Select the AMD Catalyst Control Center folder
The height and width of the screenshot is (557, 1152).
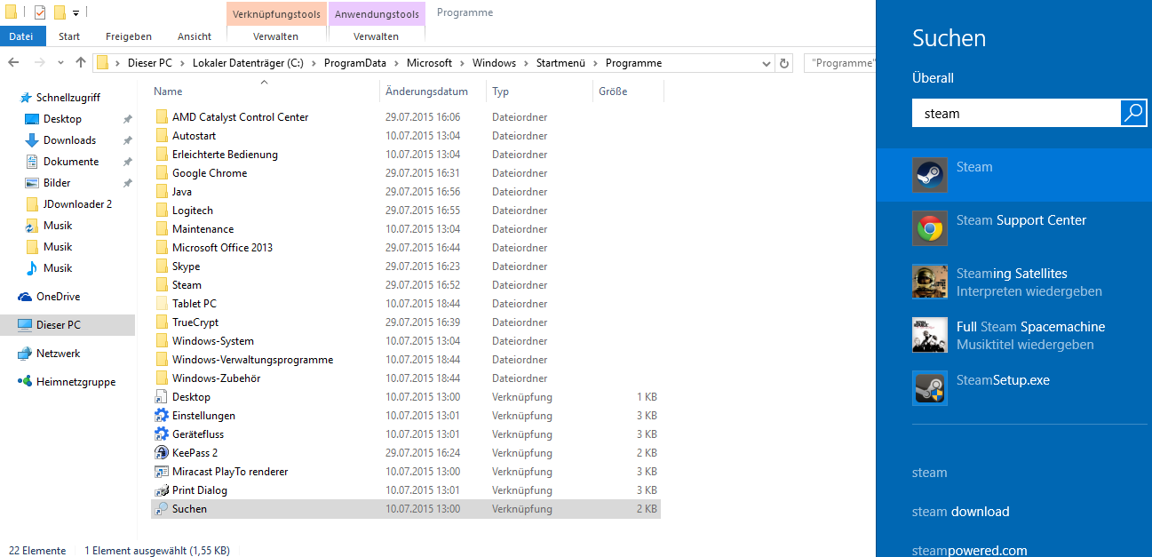pyautogui.click(x=240, y=117)
